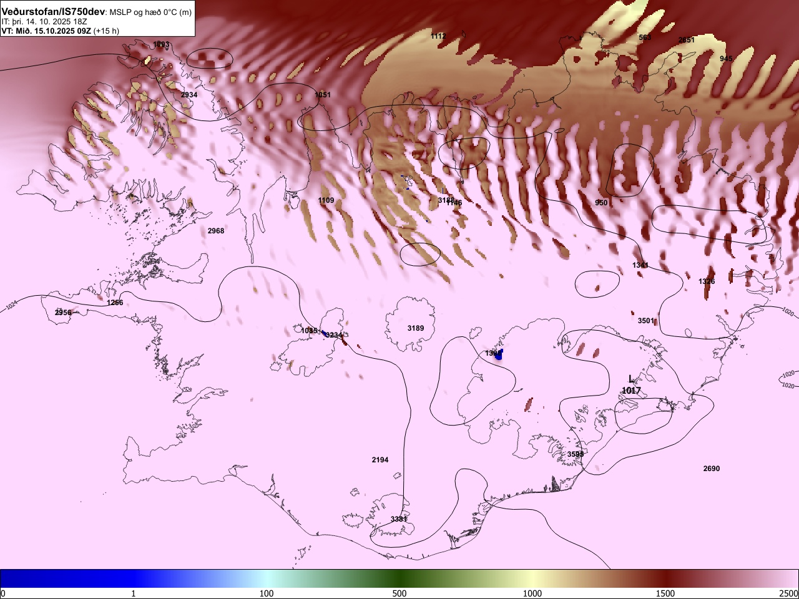Click the 2968 height value
This screenshot has width=799, height=599.
(215, 231)
